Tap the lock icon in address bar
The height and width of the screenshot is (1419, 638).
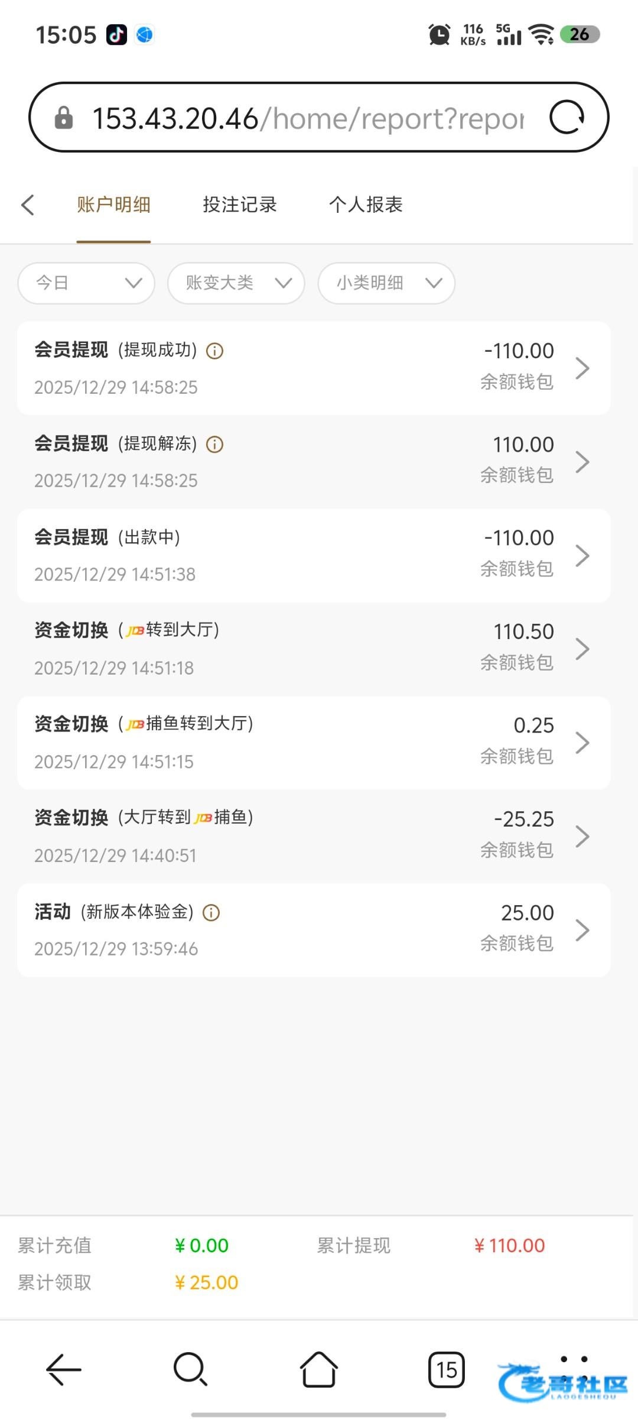click(64, 118)
